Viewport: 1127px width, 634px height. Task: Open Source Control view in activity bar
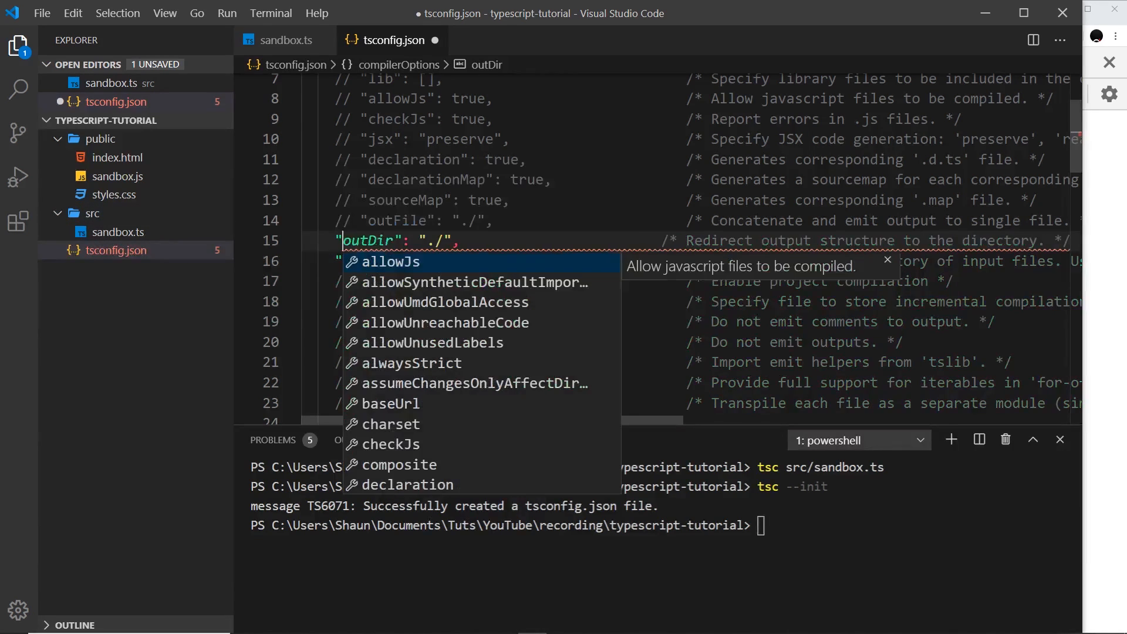click(x=18, y=133)
